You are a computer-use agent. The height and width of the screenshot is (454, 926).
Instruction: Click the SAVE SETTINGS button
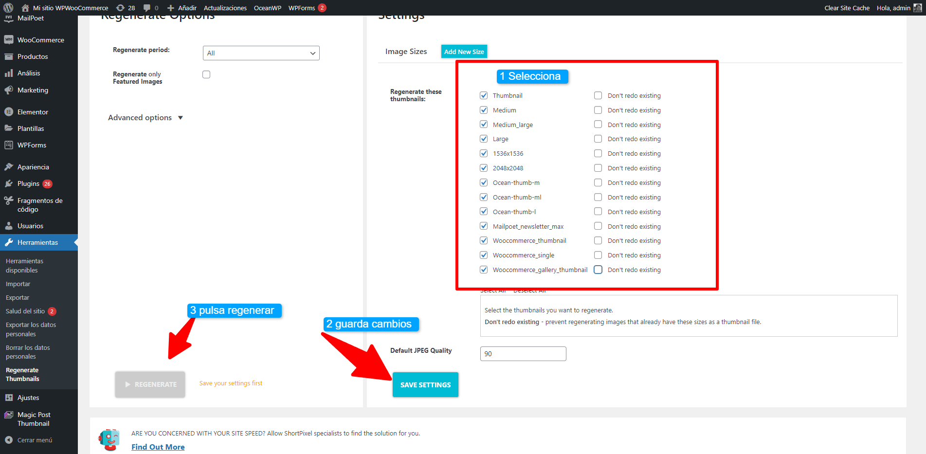pos(425,385)
